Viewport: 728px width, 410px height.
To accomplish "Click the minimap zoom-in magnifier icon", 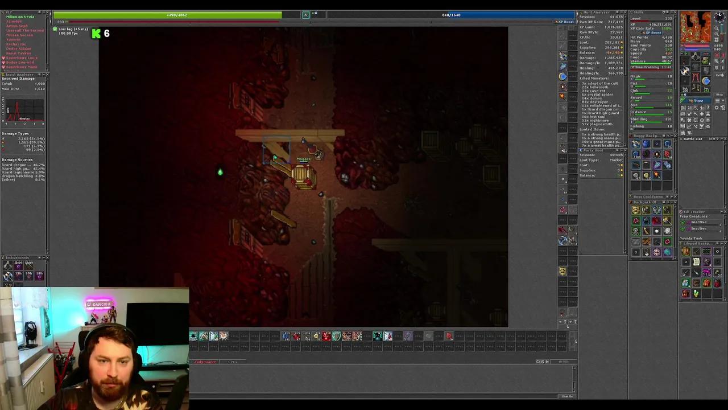I will pos(717,28).
